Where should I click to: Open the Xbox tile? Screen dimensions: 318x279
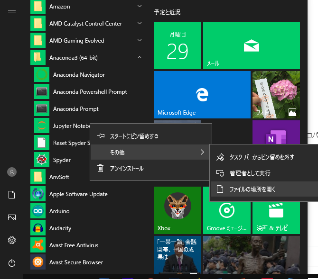(178, 210)
